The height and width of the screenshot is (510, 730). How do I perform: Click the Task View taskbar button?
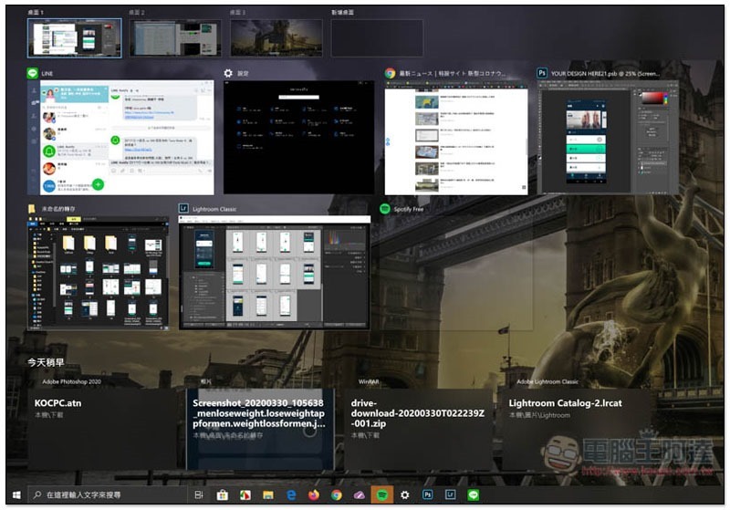point(199,494)
